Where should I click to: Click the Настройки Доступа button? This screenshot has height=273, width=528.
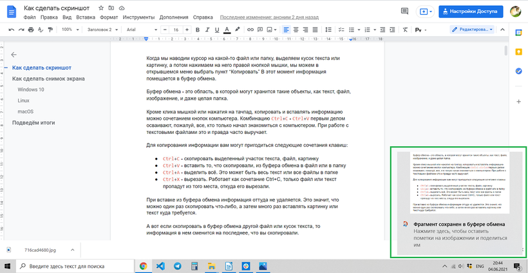point(471,11)
